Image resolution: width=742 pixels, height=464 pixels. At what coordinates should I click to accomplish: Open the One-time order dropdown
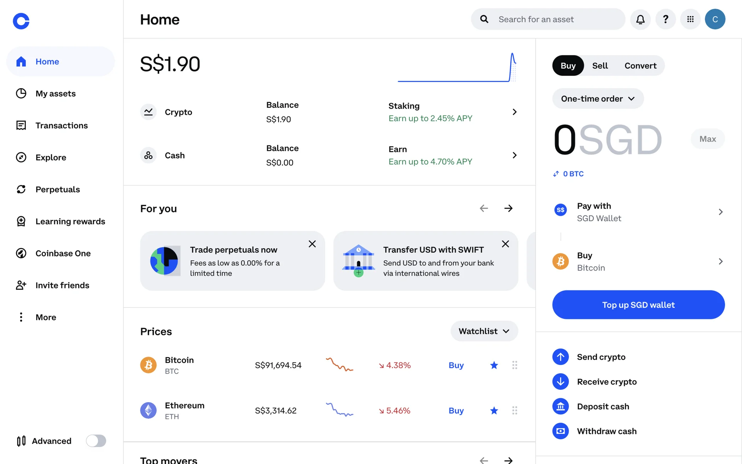coord(597,99)
